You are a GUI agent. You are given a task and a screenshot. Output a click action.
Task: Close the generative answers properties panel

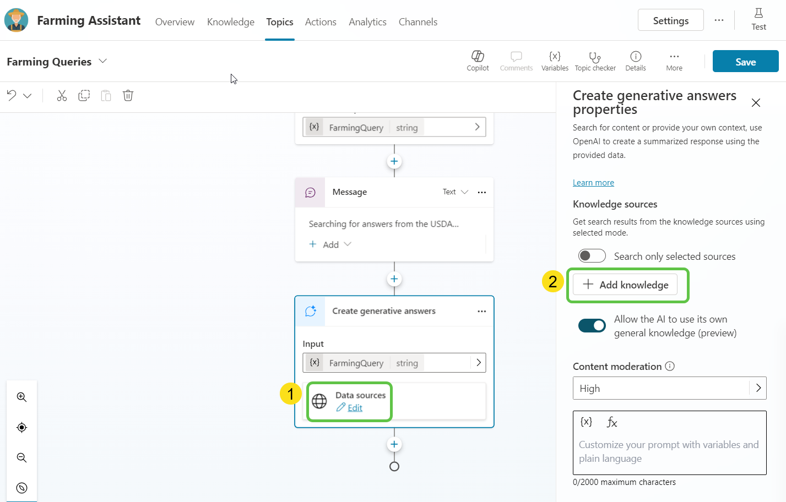(x=756, y=103)
